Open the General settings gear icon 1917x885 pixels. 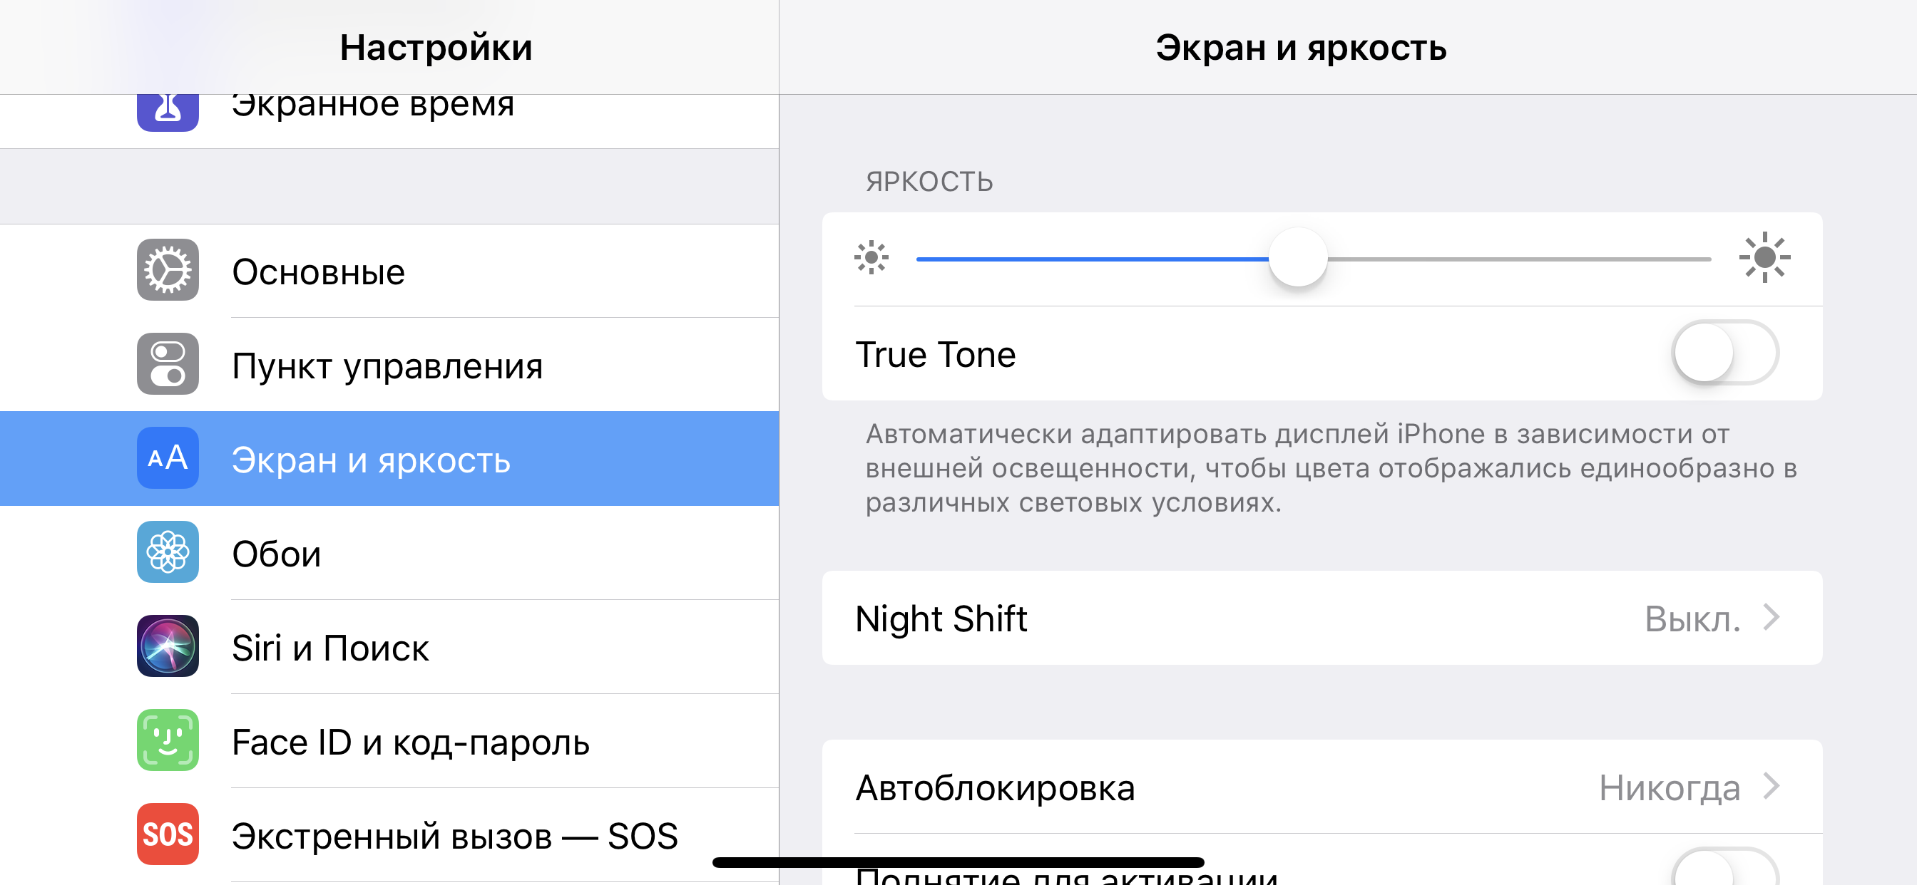click(168, 270)
